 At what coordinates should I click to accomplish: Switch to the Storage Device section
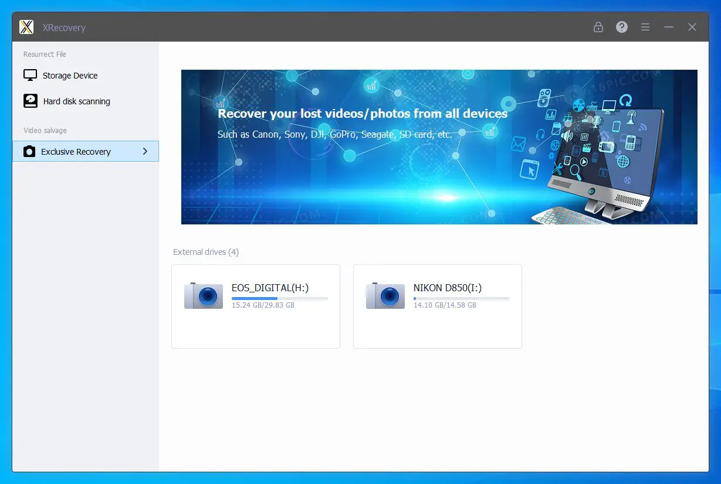[70, 76]
